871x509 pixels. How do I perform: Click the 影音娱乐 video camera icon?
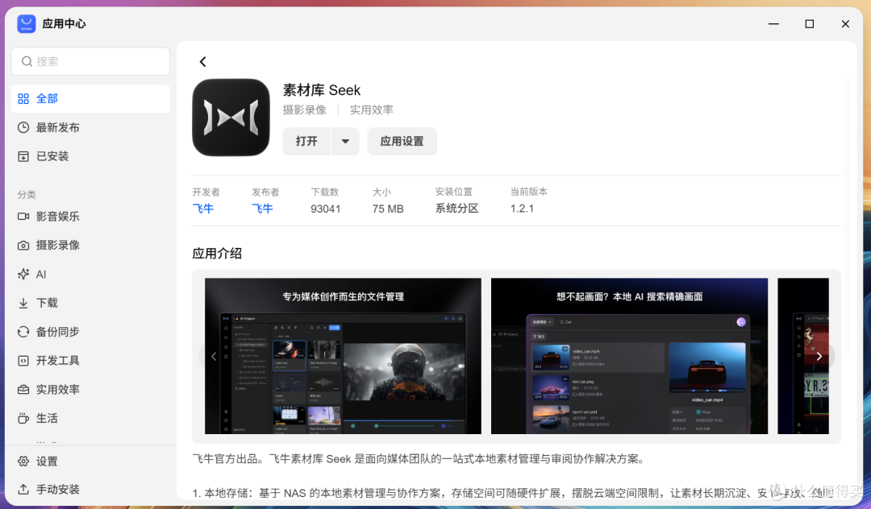point(23,216)
